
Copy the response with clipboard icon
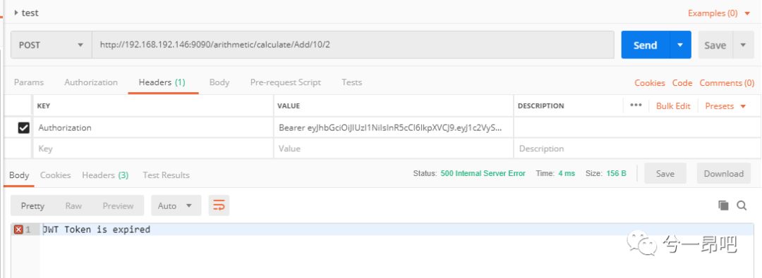723,206
